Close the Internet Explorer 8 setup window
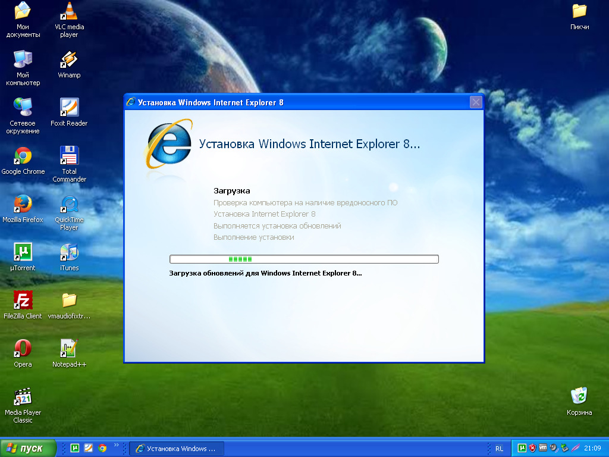Screen dimensions: 609x457 (476, 102)
